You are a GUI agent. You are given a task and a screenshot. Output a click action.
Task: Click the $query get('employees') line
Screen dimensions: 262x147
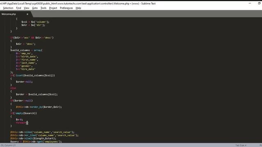pos(36,142)
